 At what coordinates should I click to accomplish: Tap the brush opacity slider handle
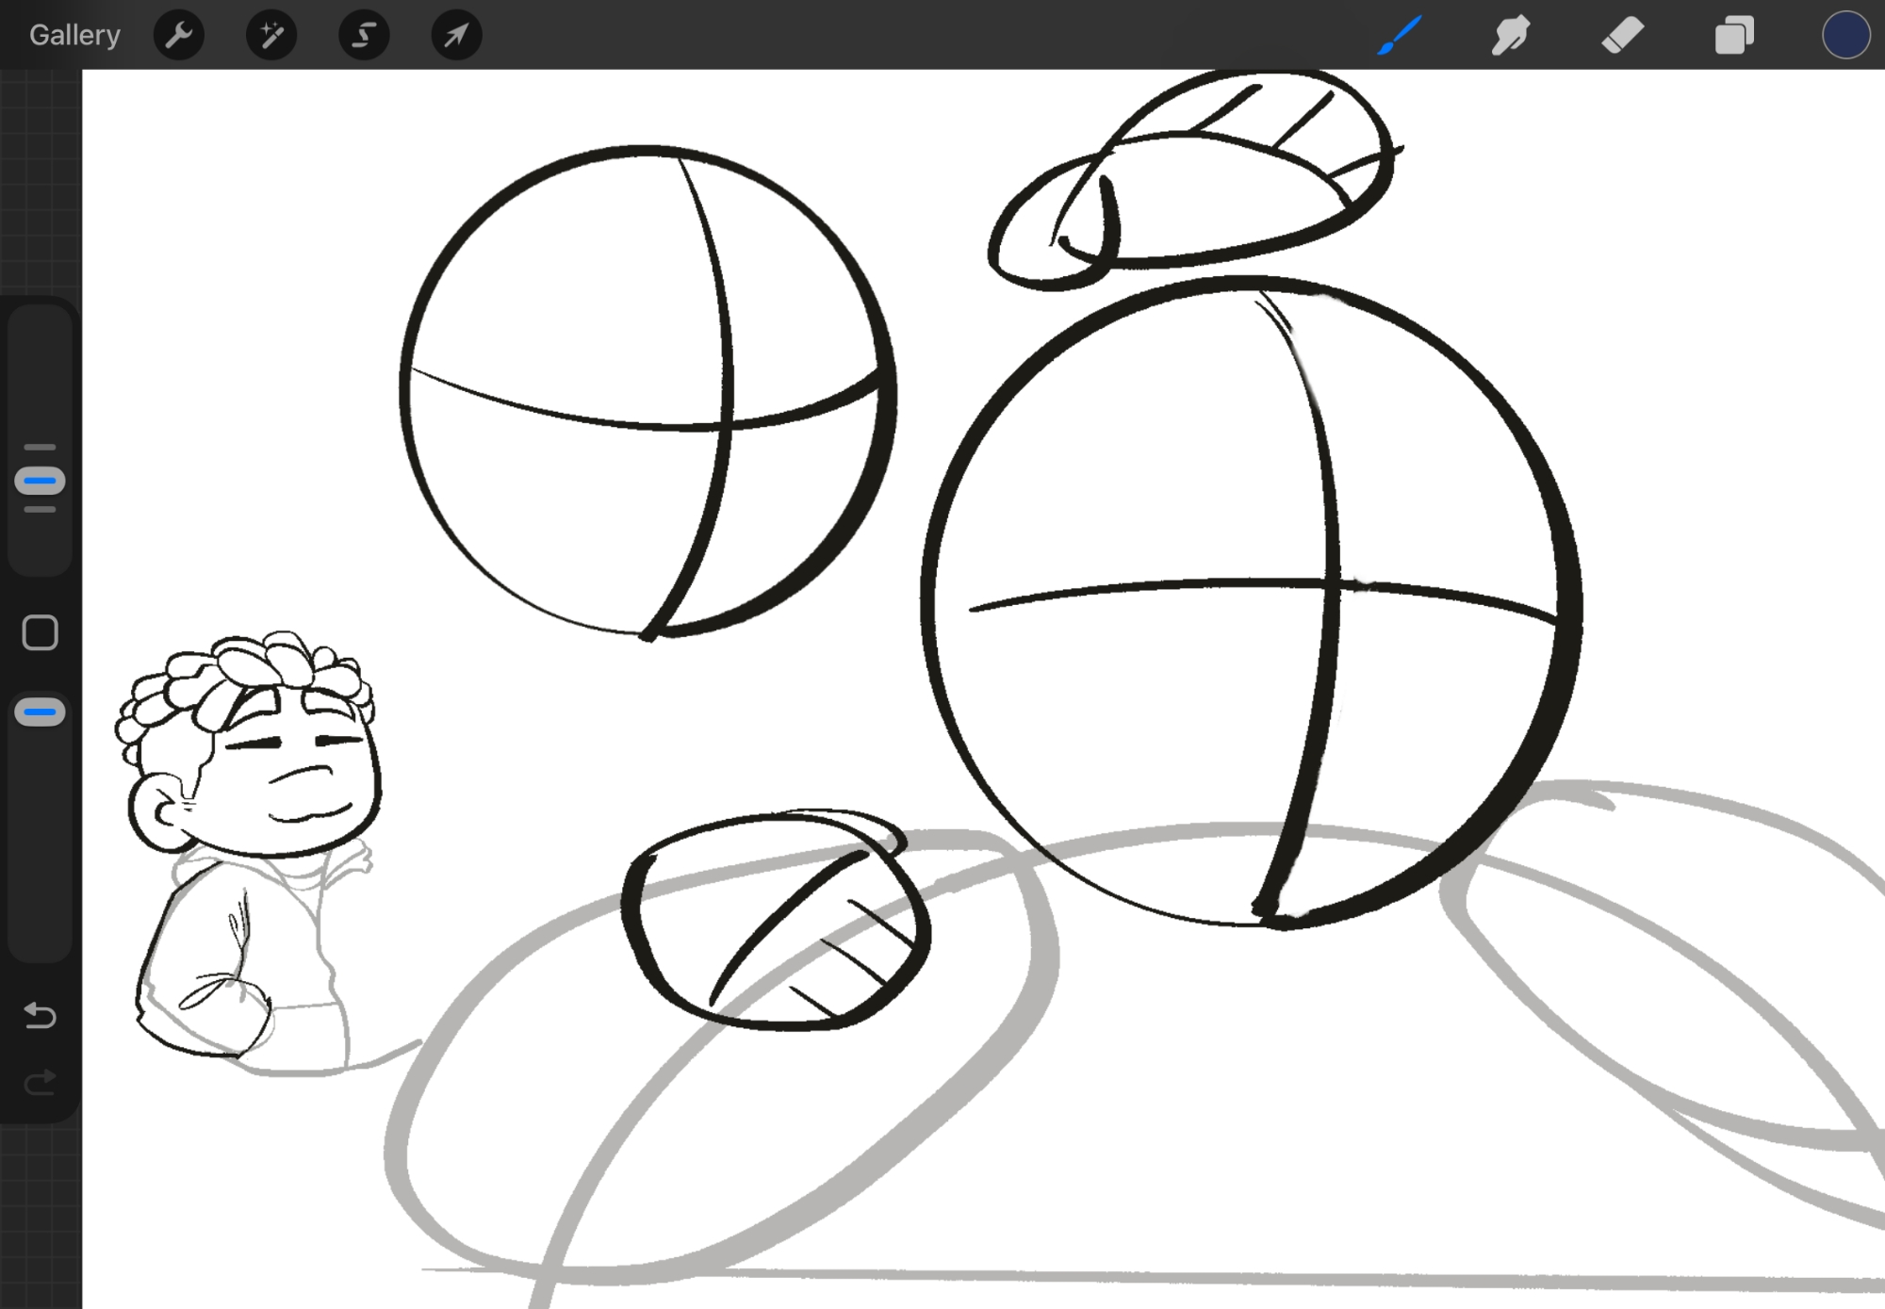click(40, 712)
